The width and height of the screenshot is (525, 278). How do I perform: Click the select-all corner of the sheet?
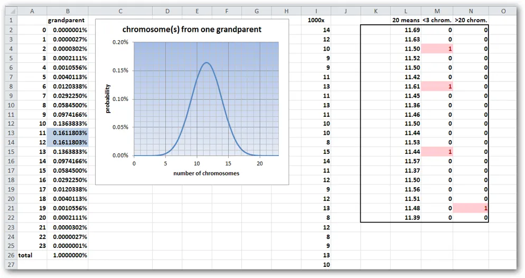click(9, 11)
